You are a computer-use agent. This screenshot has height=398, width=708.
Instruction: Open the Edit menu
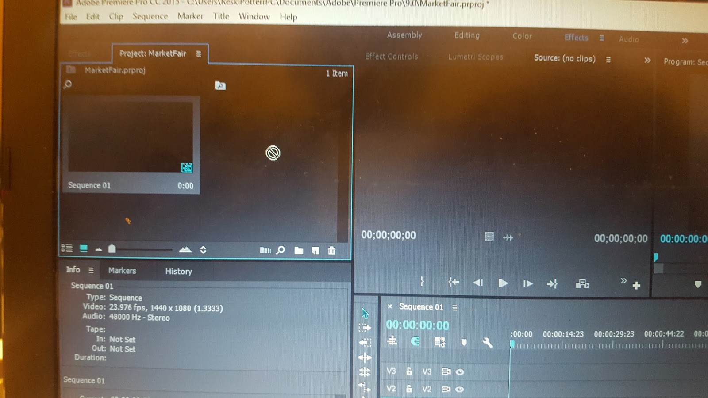point(93,17)
